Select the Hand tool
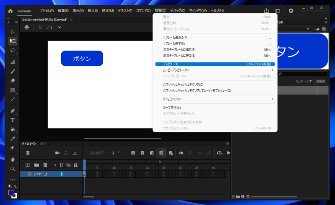This screenshot has width=335, height=205. tap(13, 160)
